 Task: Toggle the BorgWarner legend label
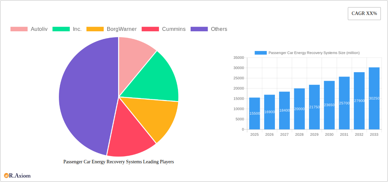coord(122,29)
